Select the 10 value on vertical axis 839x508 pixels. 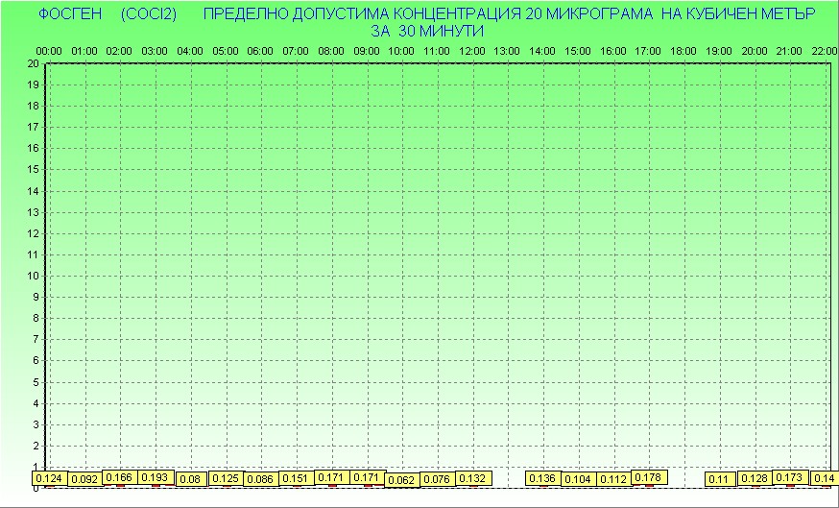[33, 276]
